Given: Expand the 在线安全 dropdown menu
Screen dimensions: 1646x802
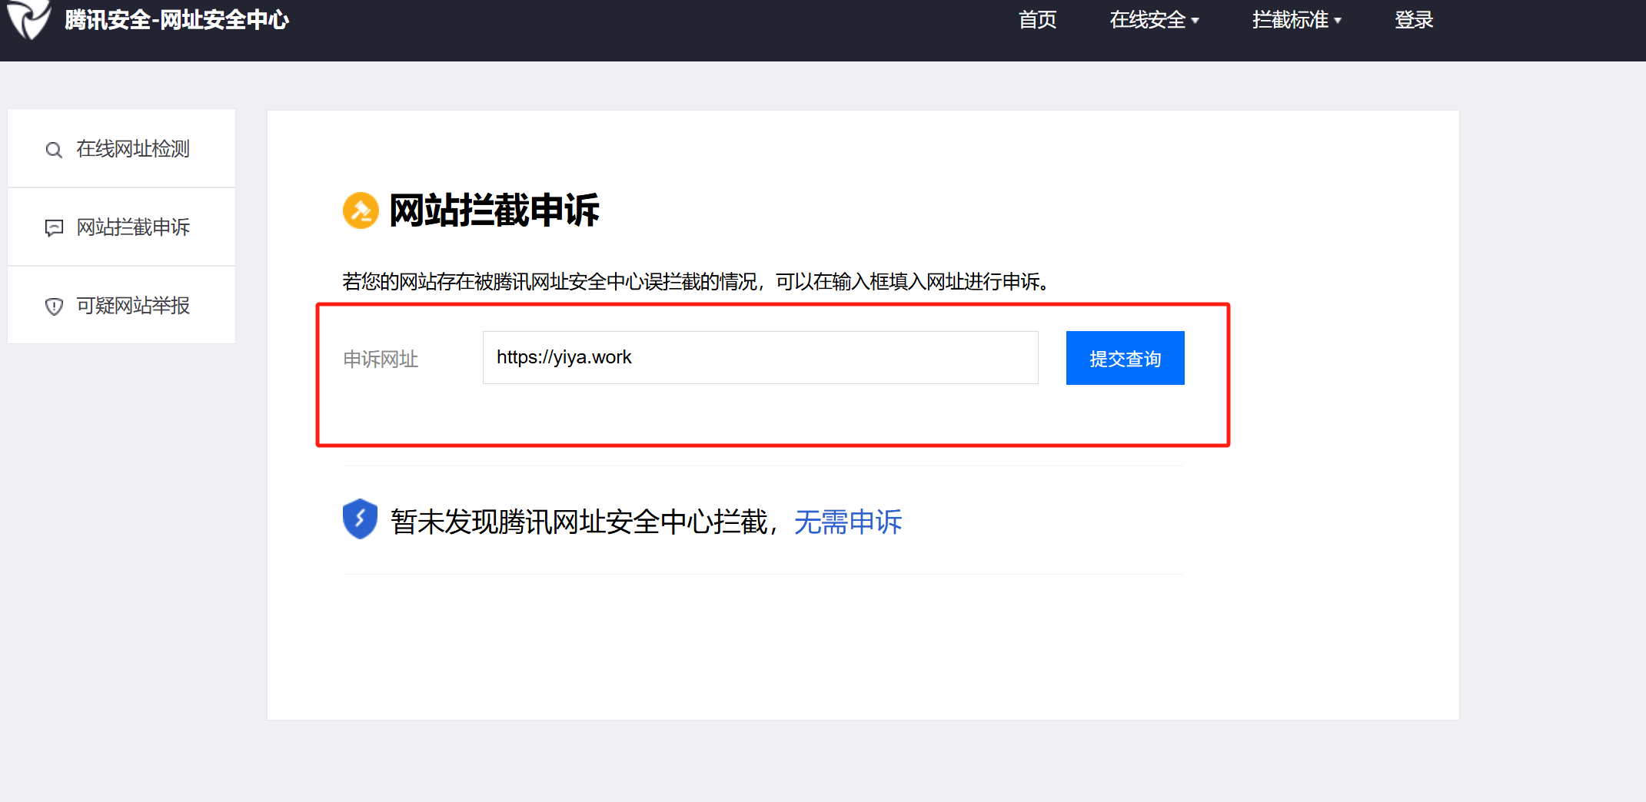Looking at the screenshot, I should point(1154,20).
